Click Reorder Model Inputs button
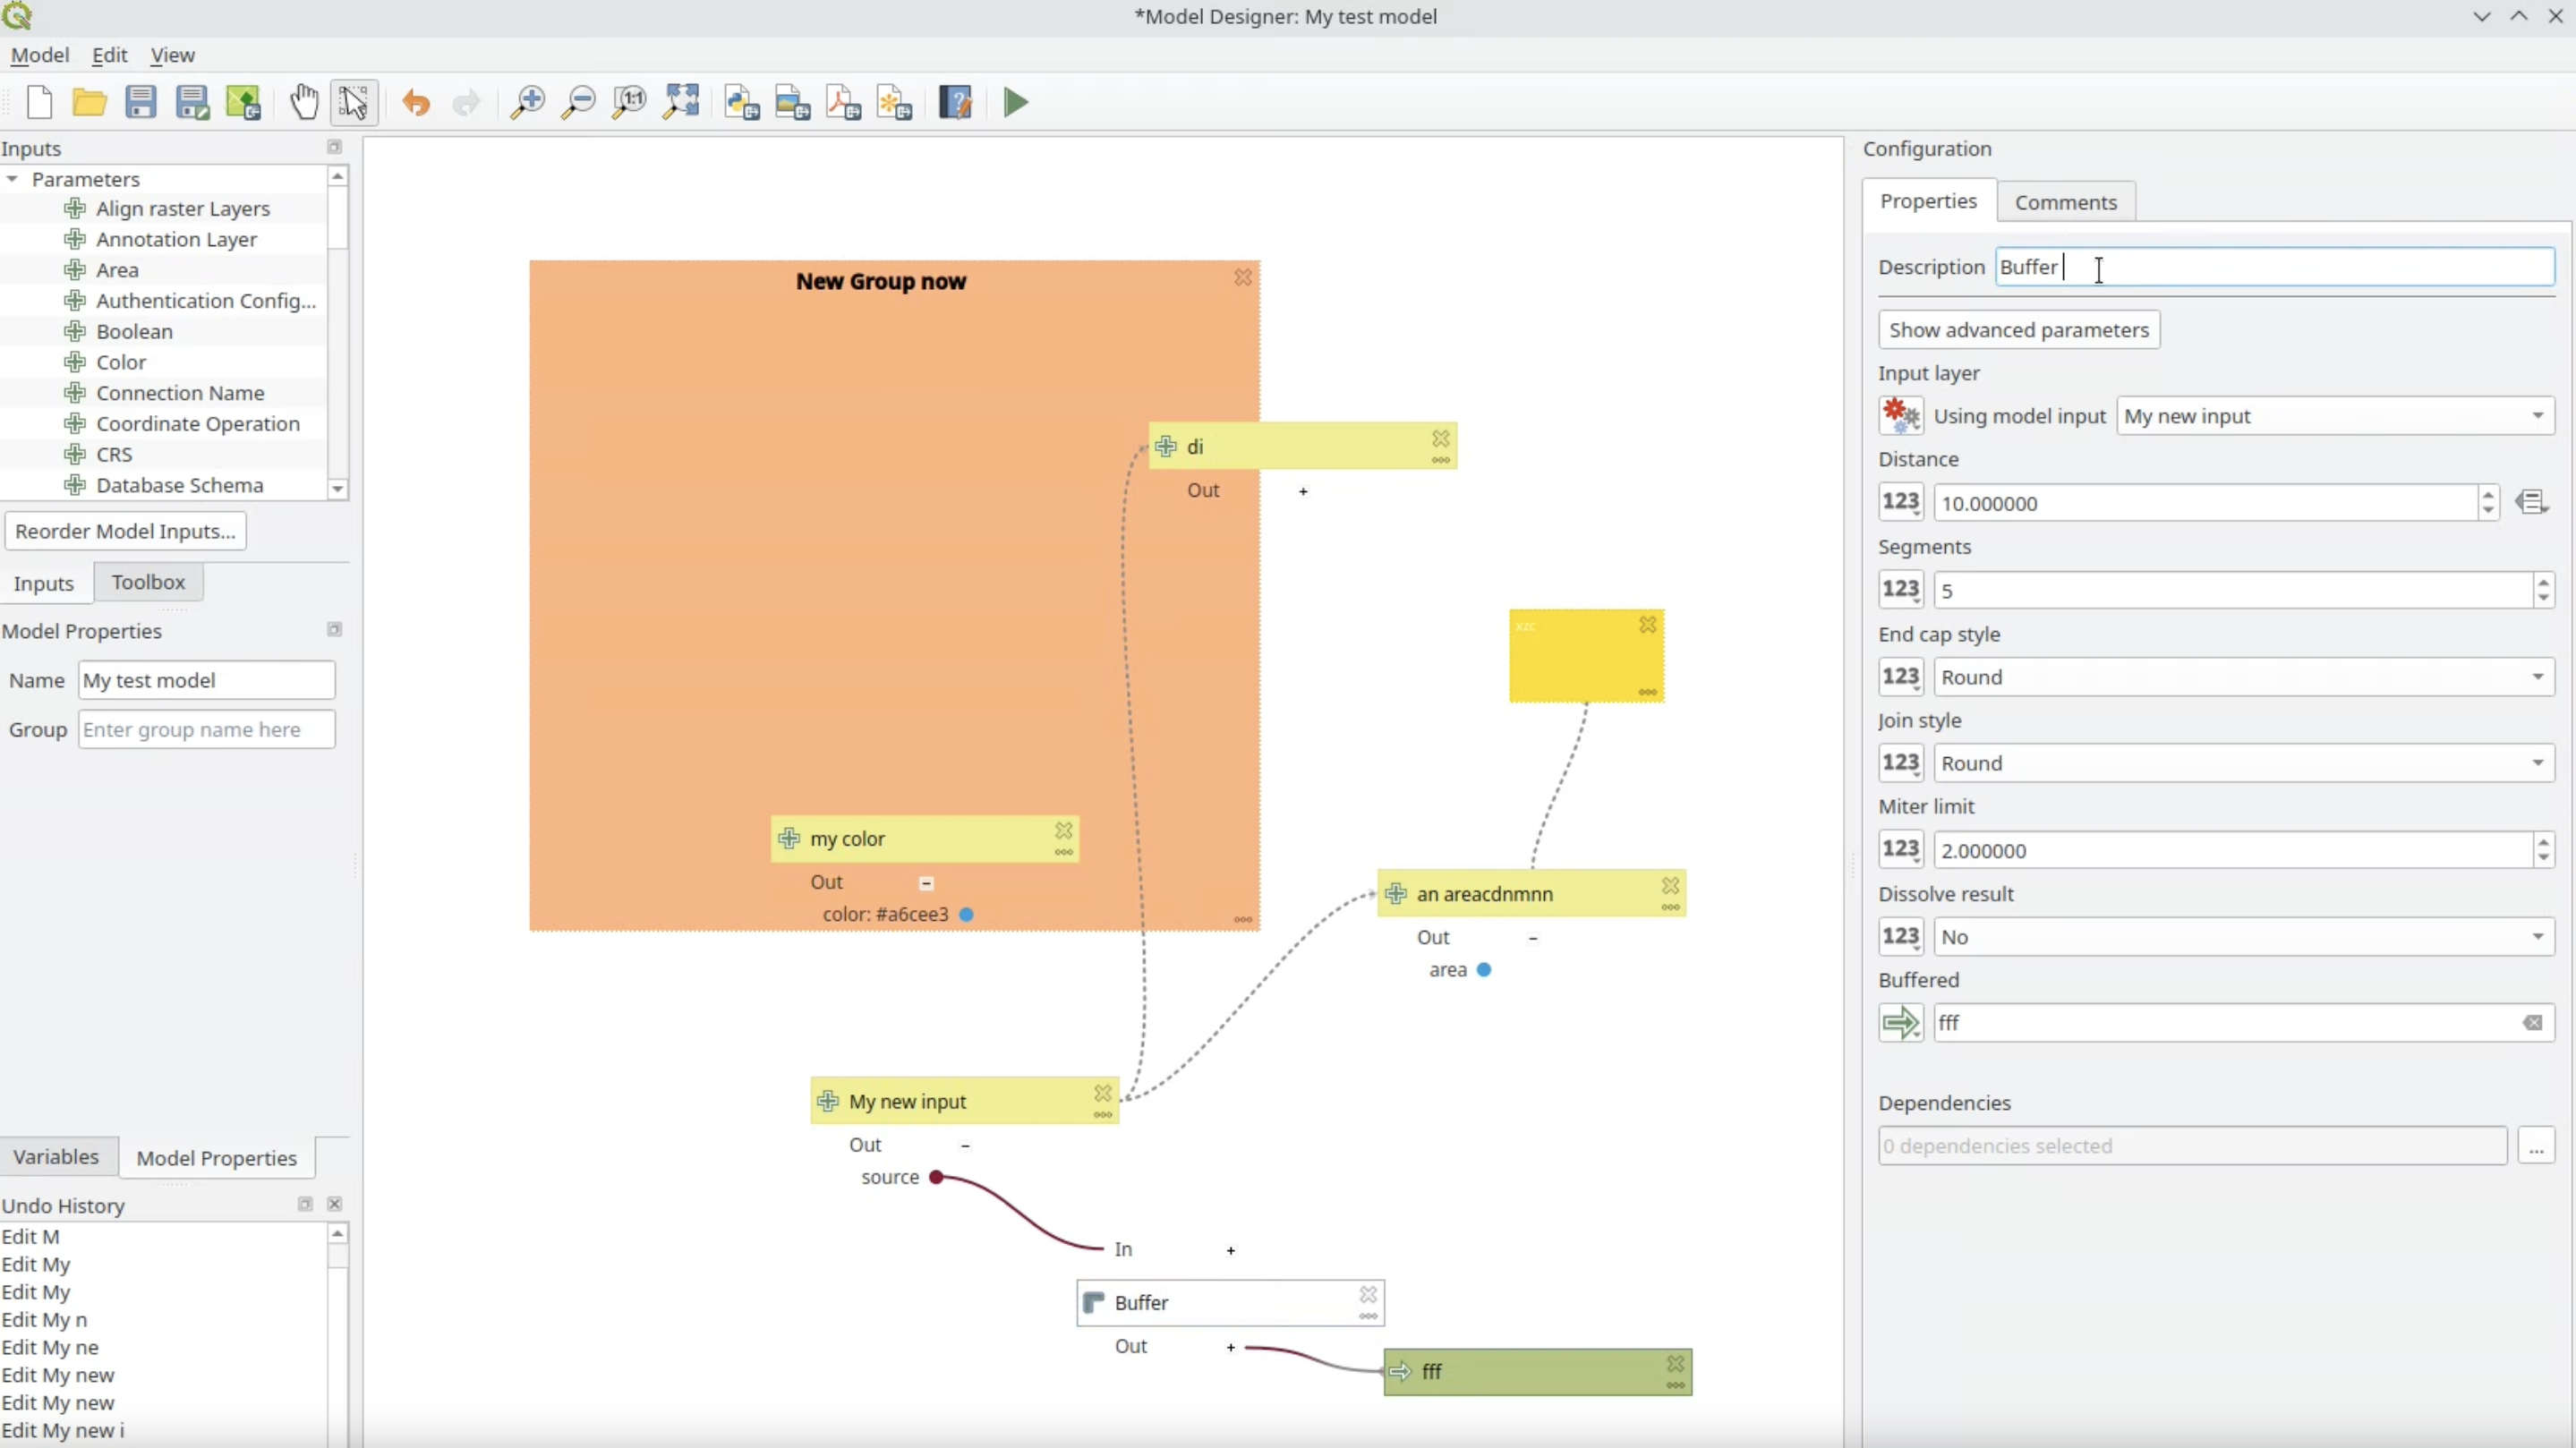The width and height of the screenshot is (2576, 1448). 125,531
